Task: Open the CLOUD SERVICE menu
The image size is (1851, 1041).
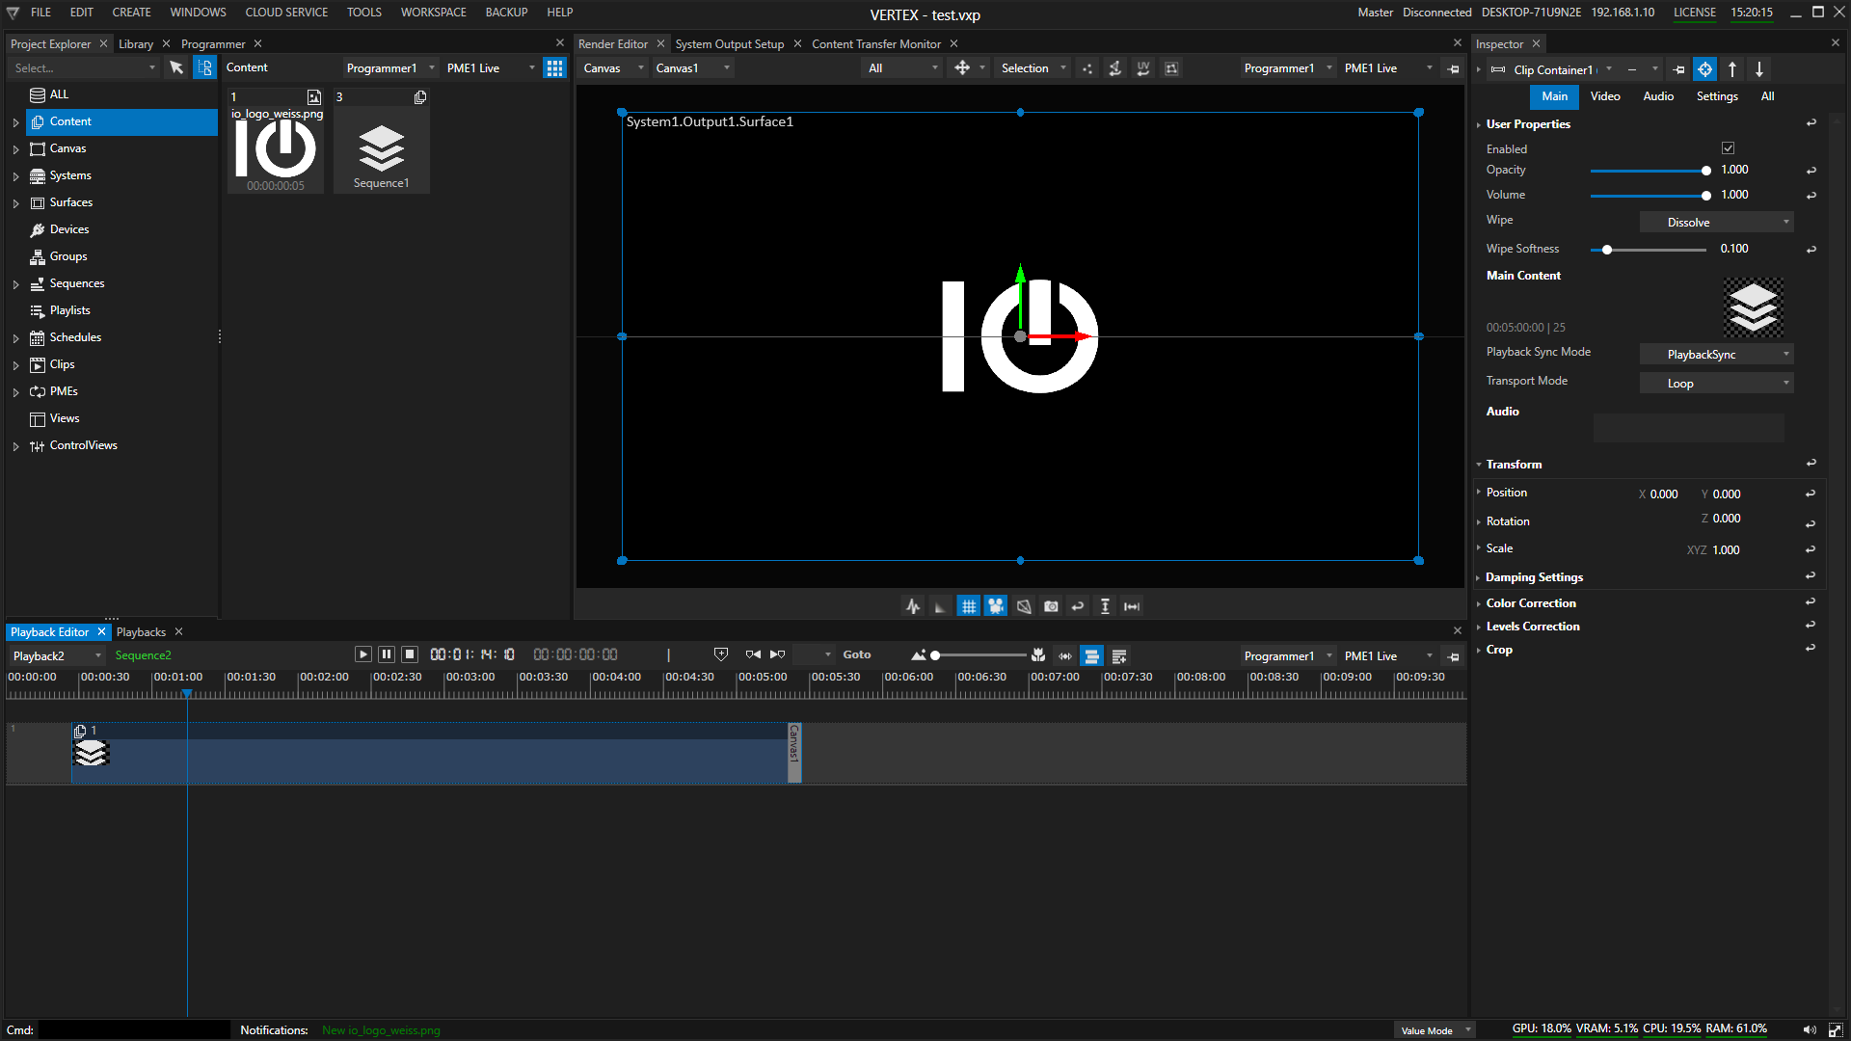Action: tap(286, 13)
